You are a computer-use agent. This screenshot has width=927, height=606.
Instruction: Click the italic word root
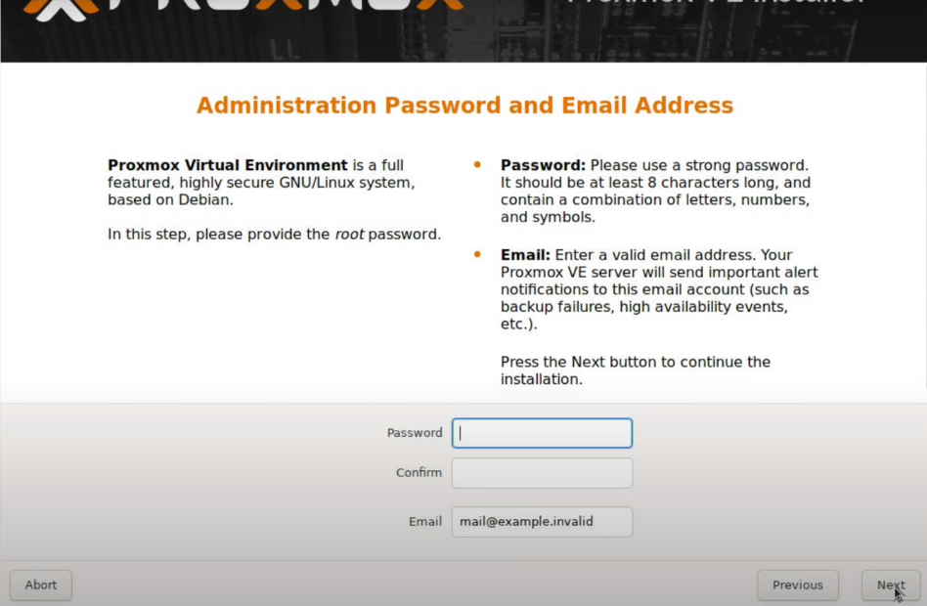349,235
